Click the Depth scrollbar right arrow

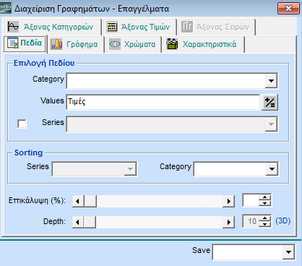pyautogui.click(x=228, y=222)
